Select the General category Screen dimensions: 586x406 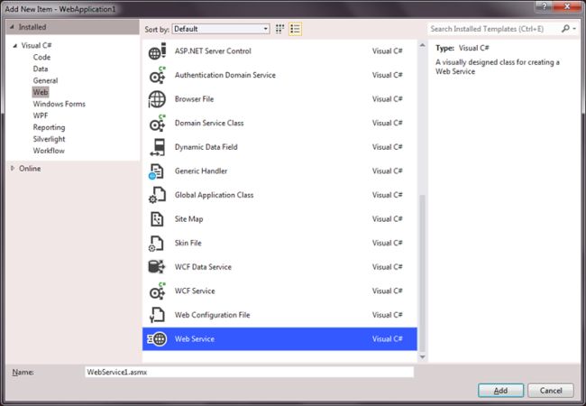click(45, 80)
